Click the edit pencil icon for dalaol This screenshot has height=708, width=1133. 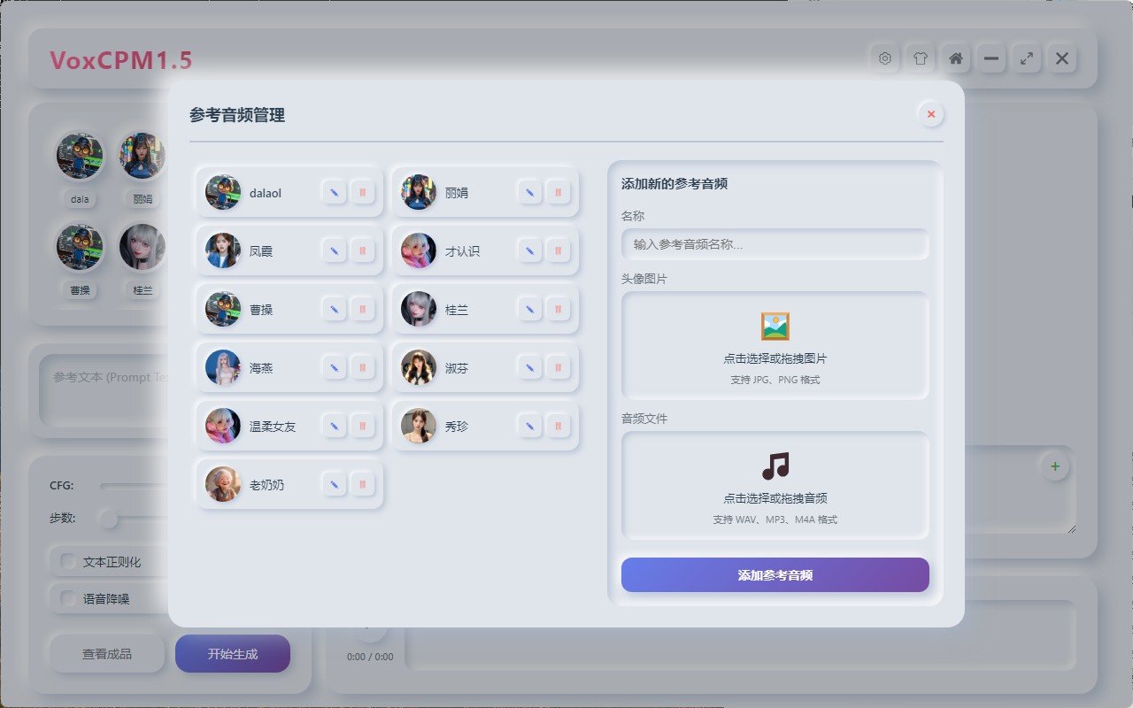[334, 192]
